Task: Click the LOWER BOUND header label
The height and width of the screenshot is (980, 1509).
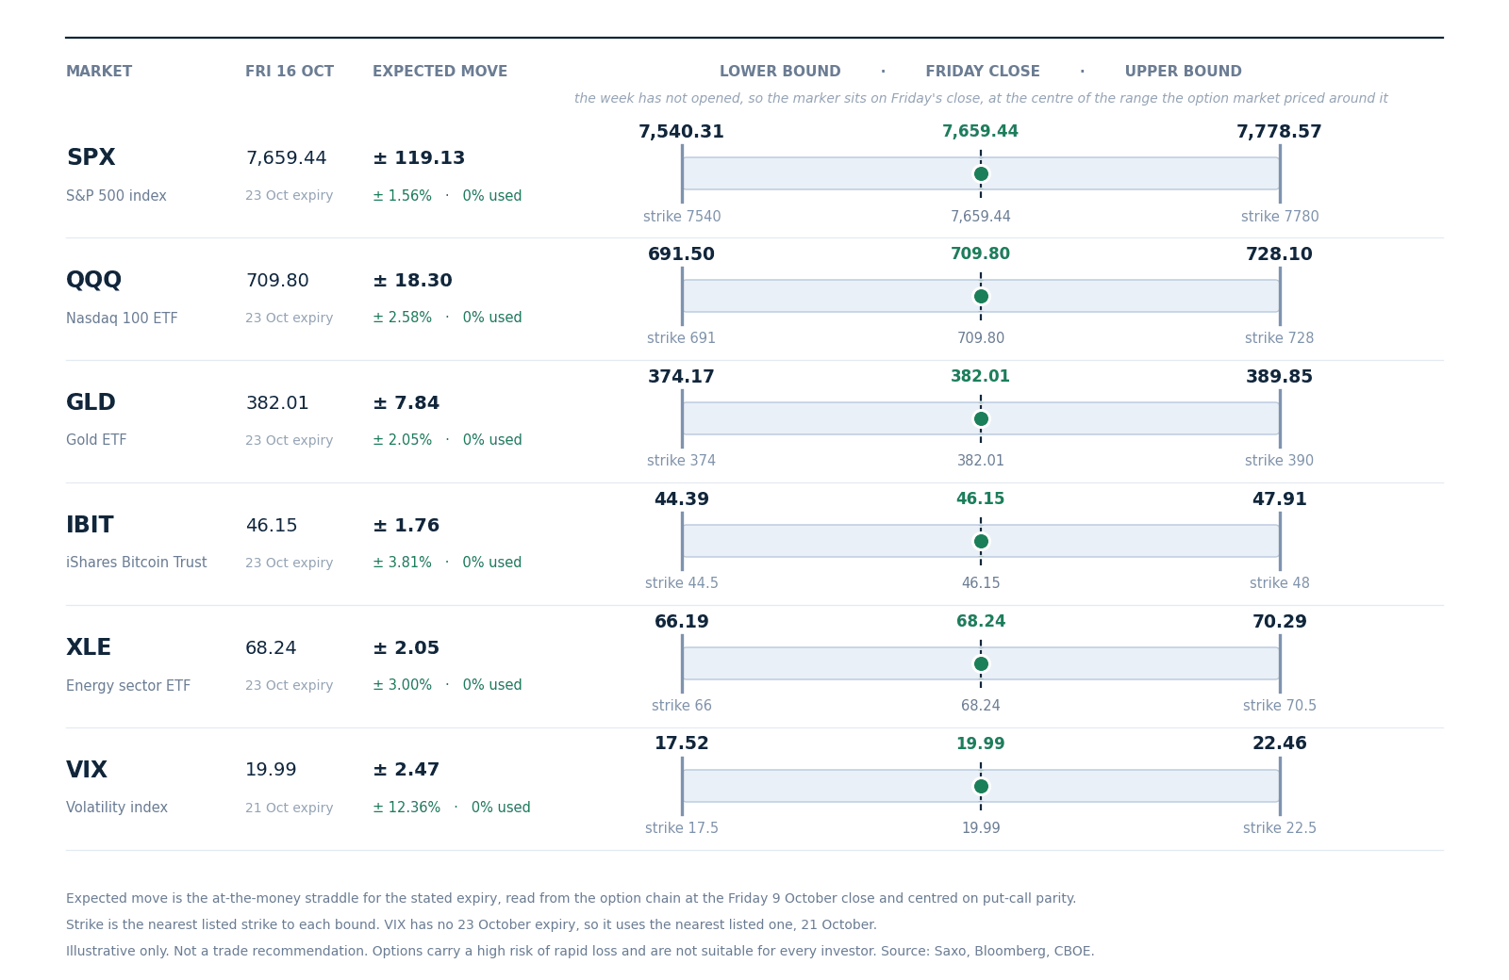Action: click(x=780, y=72)
